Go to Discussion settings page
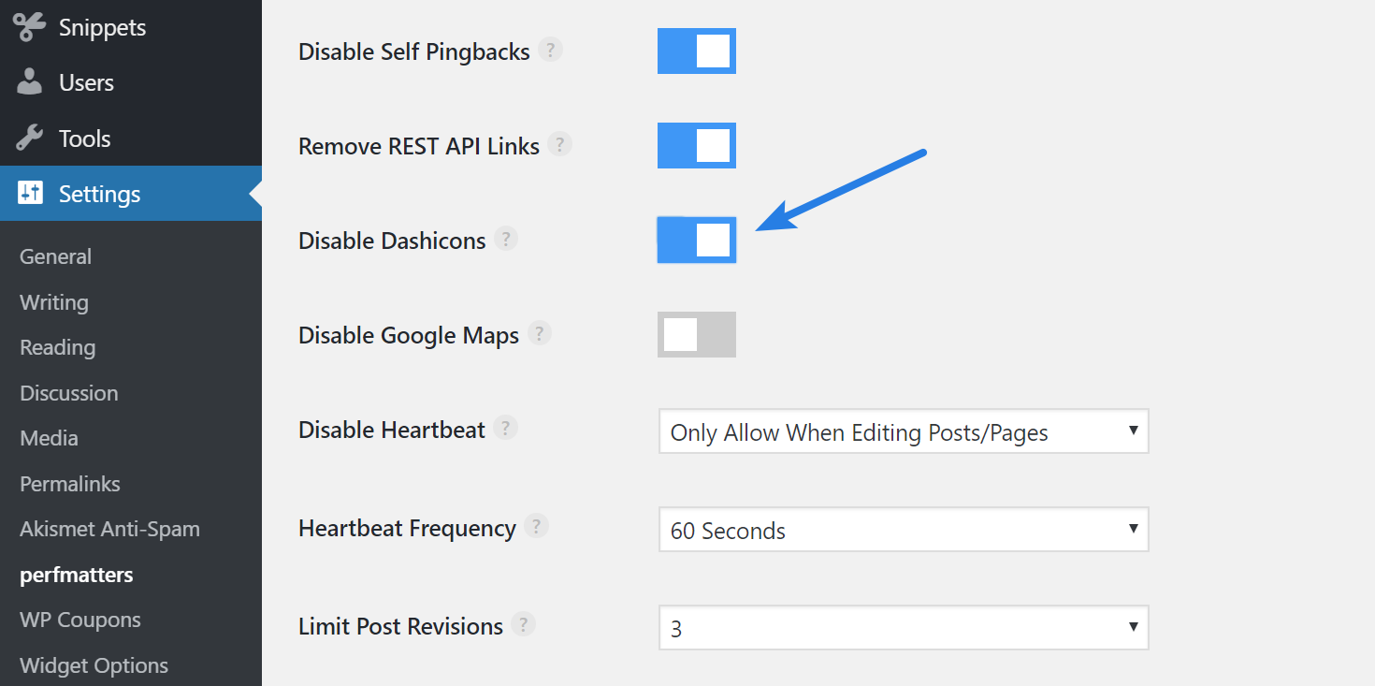Screen dimensions: 1375x686 (69, 393)
